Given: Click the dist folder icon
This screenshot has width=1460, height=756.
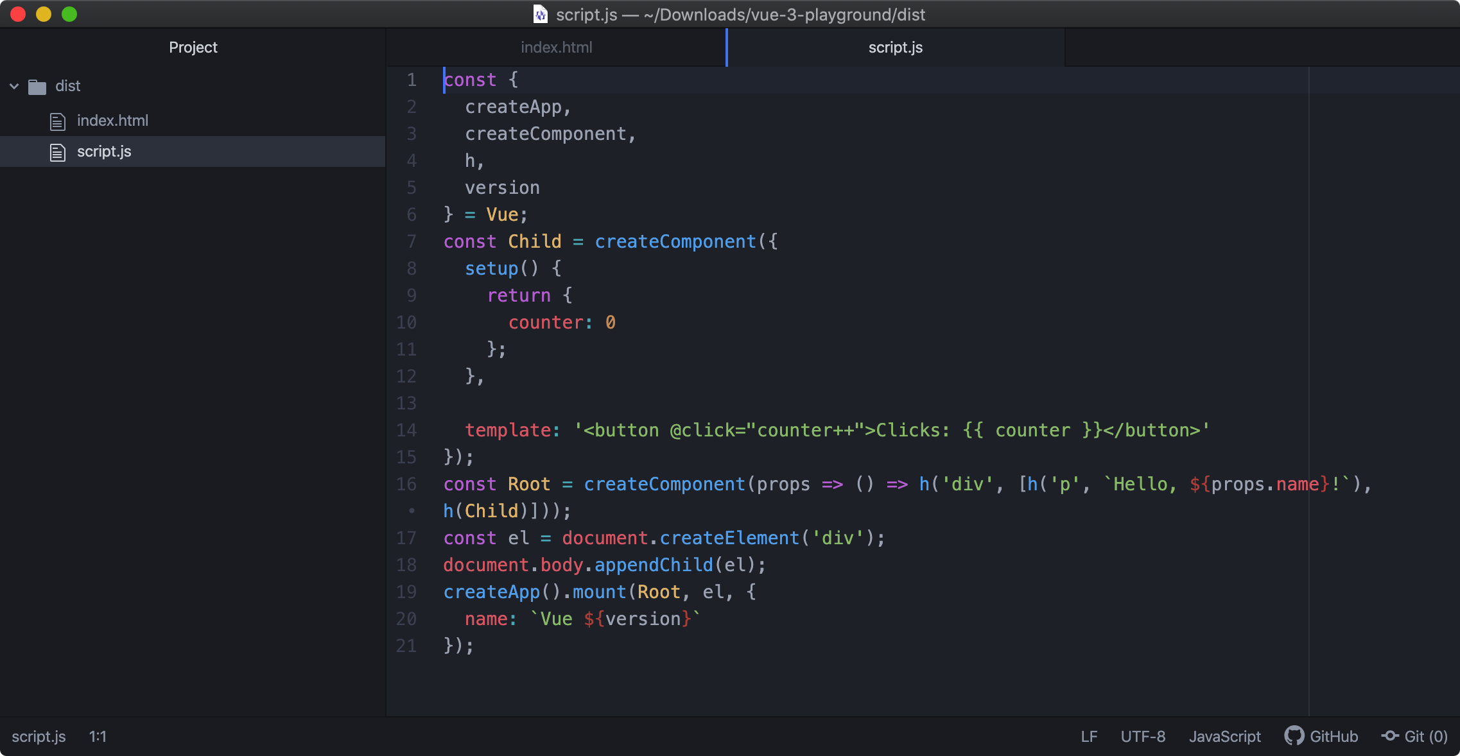Looking at the screenshot, I should pyautogui.click(x=37, y=87).
